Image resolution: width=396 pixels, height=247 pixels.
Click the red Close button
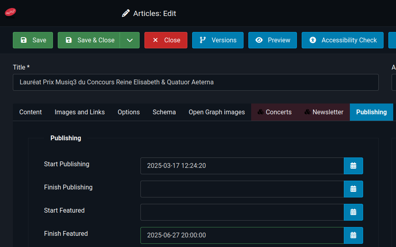166,40
